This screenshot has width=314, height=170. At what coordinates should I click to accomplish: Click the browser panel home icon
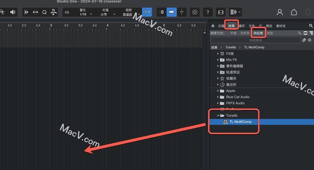click(x=213, y=26)
